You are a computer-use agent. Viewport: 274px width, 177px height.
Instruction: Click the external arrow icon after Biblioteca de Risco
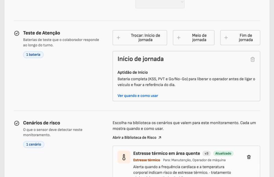(x=160, y=138)
